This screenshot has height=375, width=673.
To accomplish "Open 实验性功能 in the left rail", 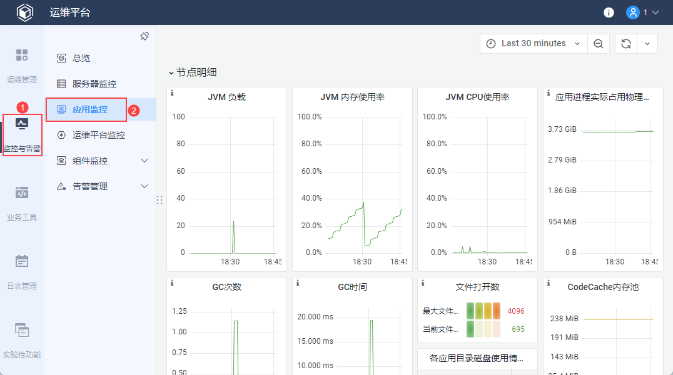I will pyautogui.click(x=22, y=341).
